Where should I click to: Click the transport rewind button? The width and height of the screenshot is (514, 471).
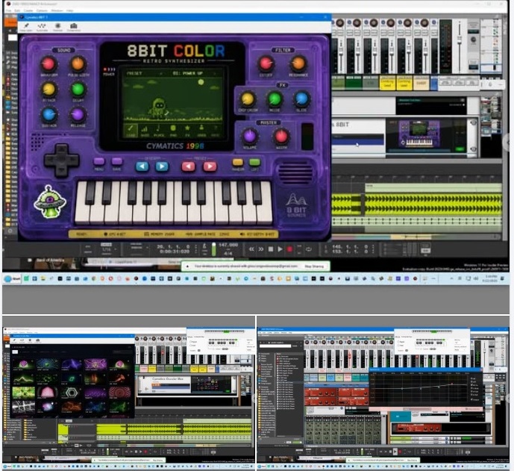pos(251,249)
